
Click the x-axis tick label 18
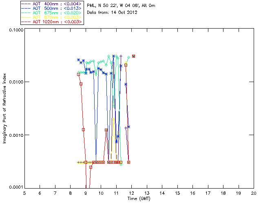pyautogui.click(x=223, y=193)
